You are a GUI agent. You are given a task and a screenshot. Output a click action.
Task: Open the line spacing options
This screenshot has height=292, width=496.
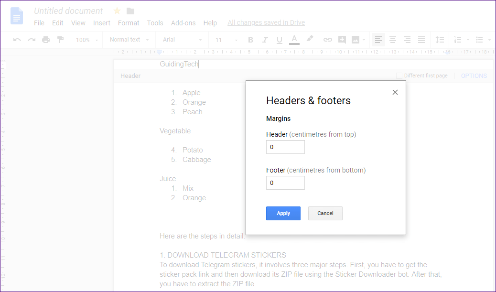440,40
